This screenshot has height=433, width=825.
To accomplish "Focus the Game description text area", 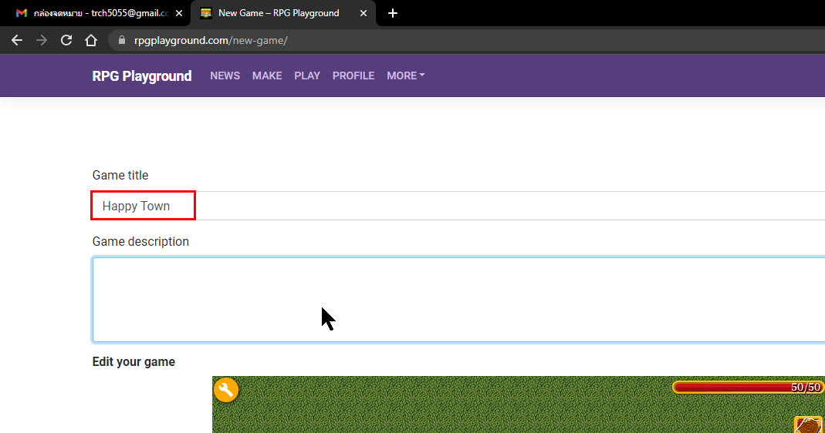I will 458,300.
